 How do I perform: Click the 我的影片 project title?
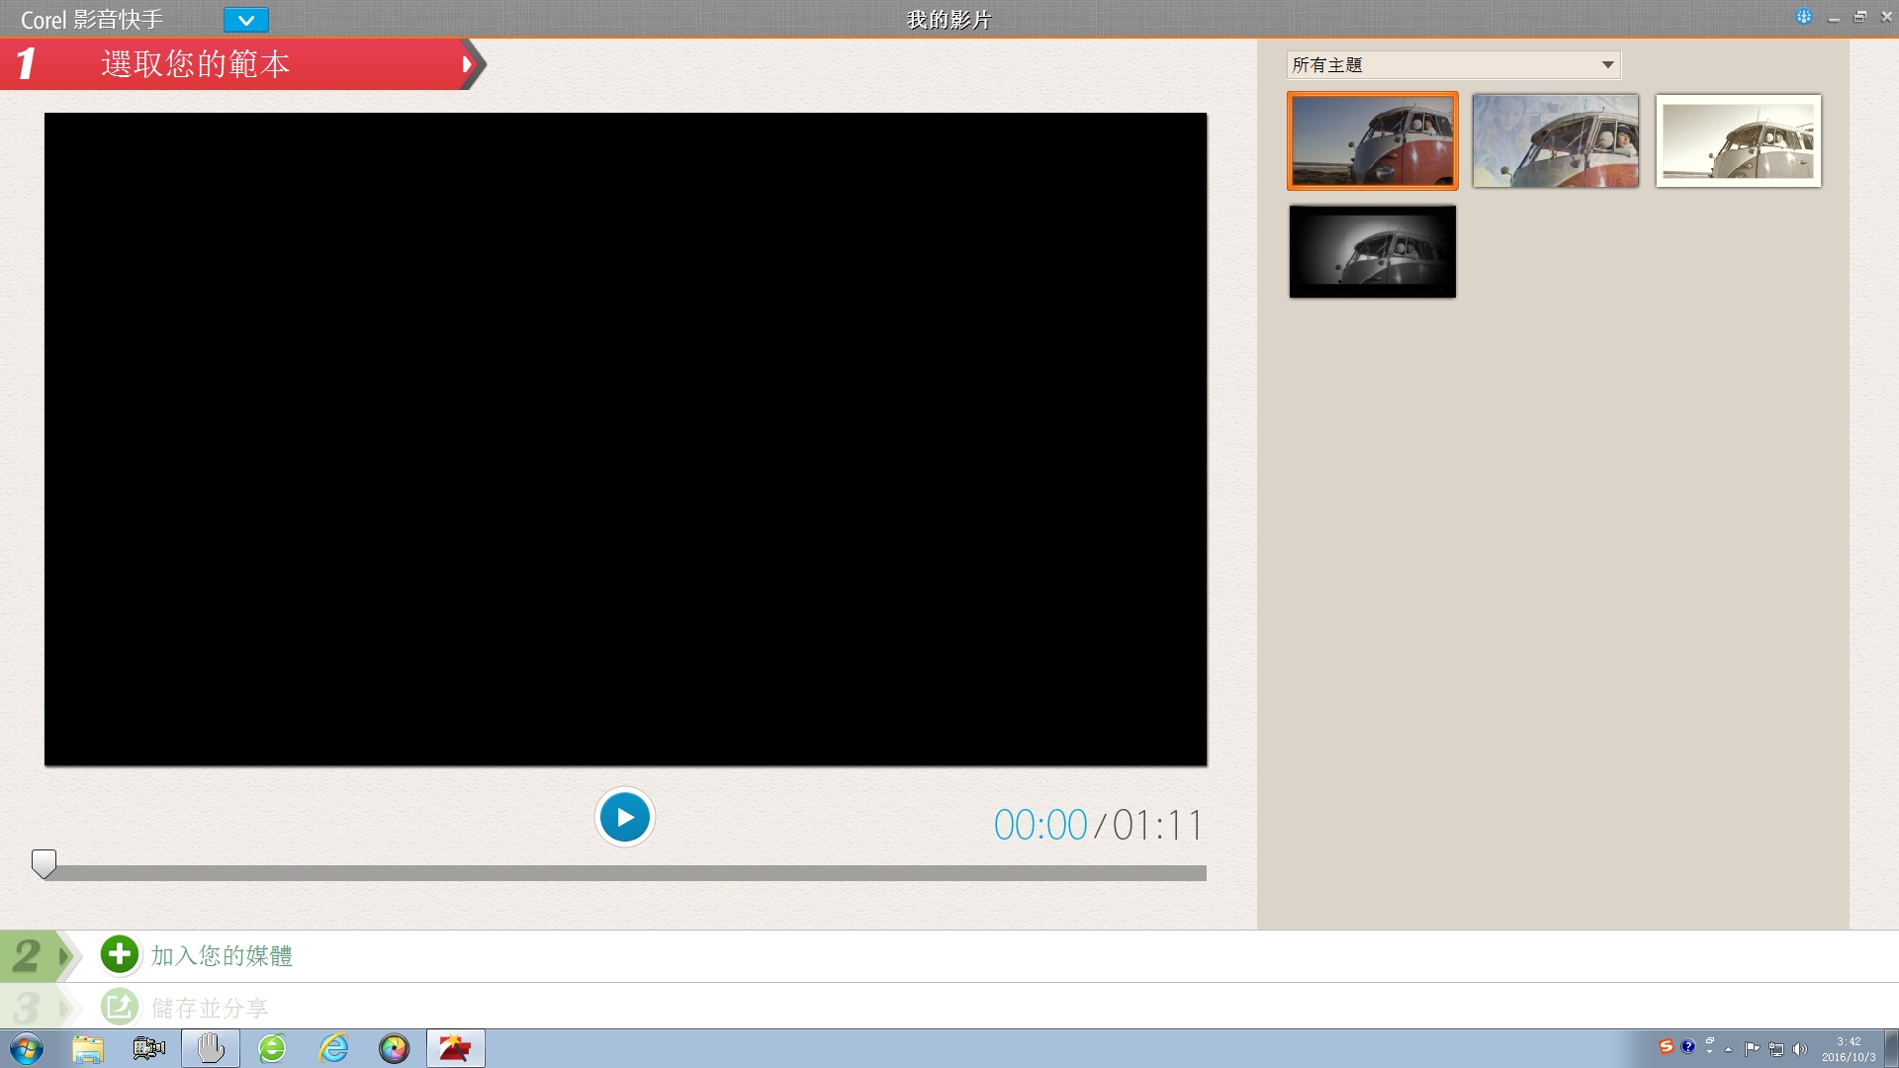point(949,20)
